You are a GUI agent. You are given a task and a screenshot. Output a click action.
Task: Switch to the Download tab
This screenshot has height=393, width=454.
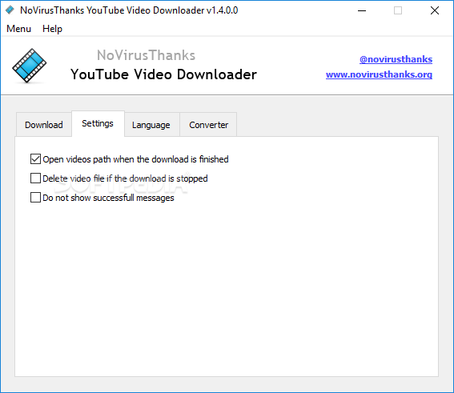pyautogui.click(x=44, y=125)
